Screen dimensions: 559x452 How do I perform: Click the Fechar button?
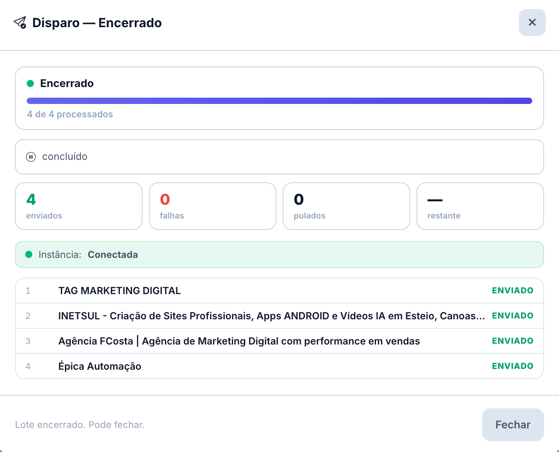tap(513, 425)
